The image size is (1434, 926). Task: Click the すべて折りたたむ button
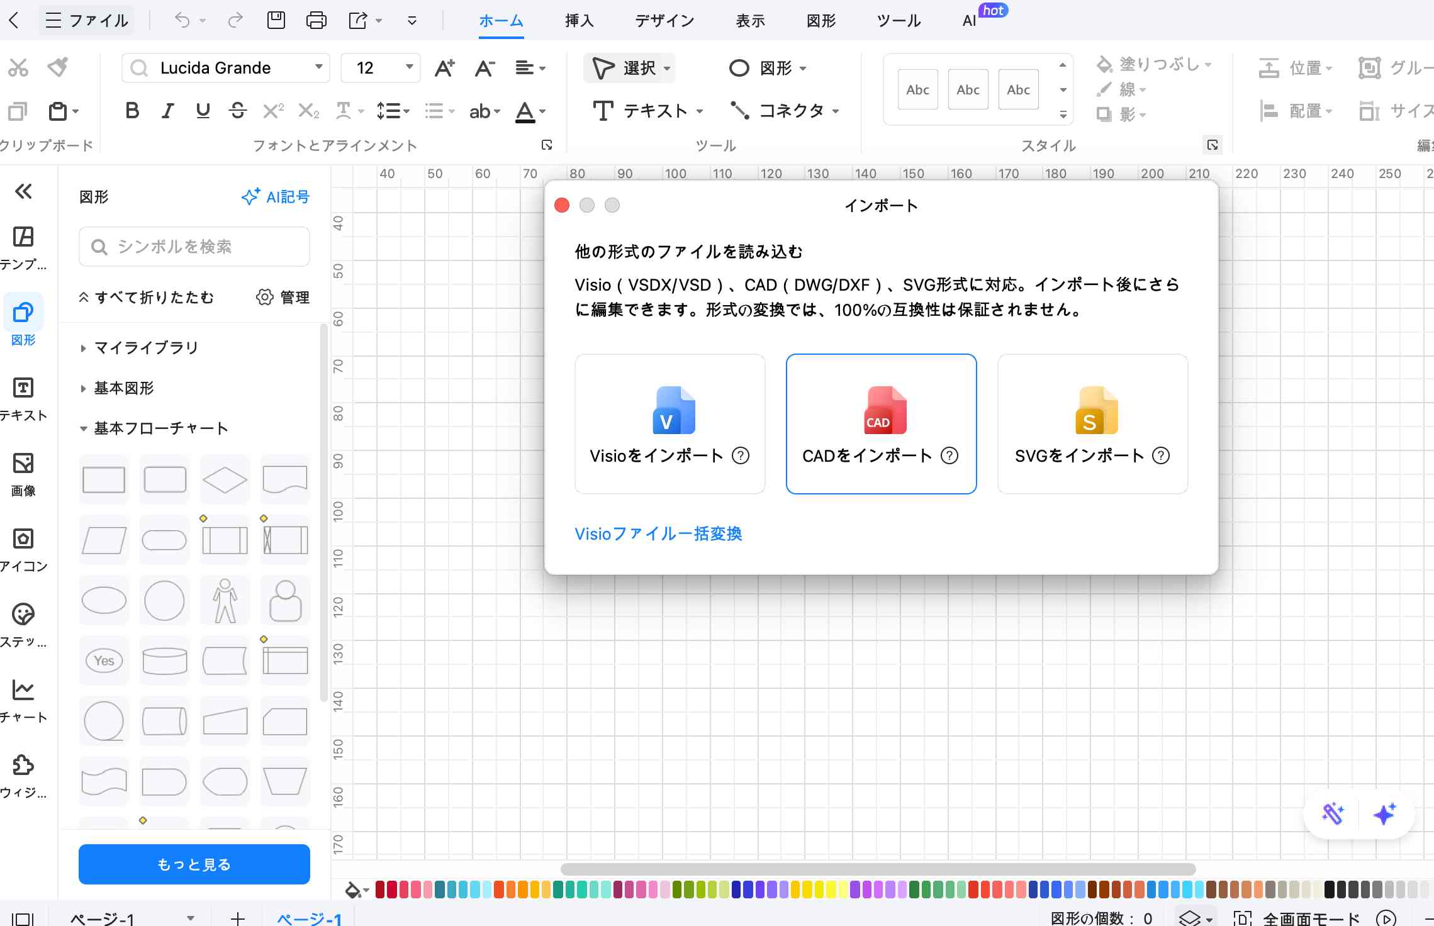tap(147, 298)
